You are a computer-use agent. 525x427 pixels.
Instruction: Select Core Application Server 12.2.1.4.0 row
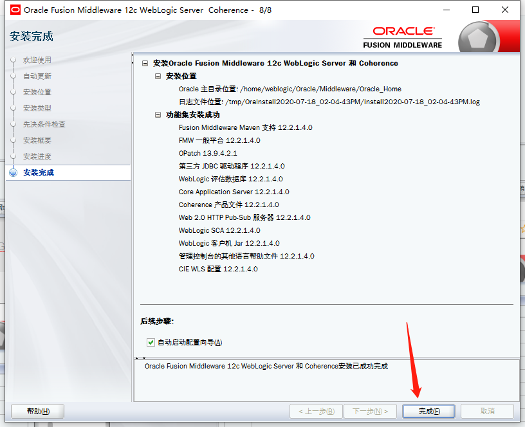pyautogui.click(x=234, y=192)
